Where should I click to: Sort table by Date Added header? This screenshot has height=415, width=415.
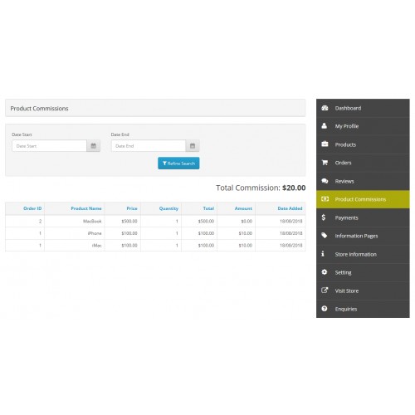(x=290, y=208)
